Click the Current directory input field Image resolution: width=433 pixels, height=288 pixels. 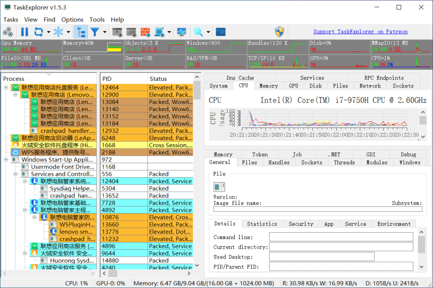(x=341, y=247)
